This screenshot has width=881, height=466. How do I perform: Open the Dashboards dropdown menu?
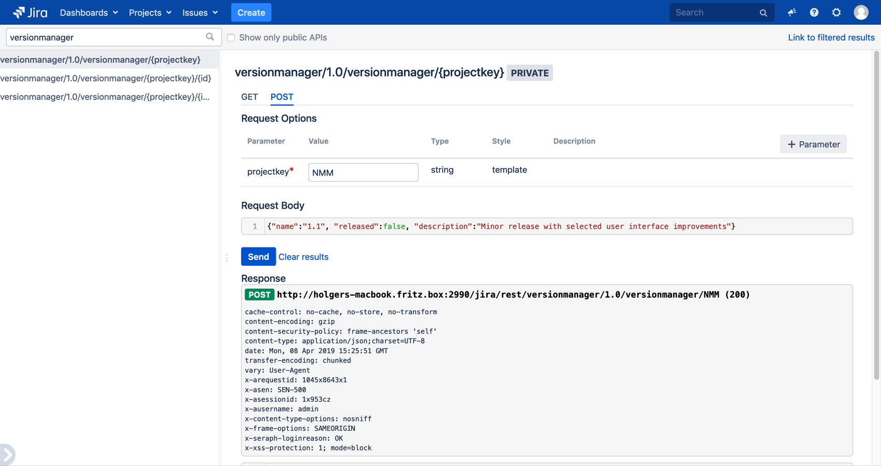(x=89, y=12)
